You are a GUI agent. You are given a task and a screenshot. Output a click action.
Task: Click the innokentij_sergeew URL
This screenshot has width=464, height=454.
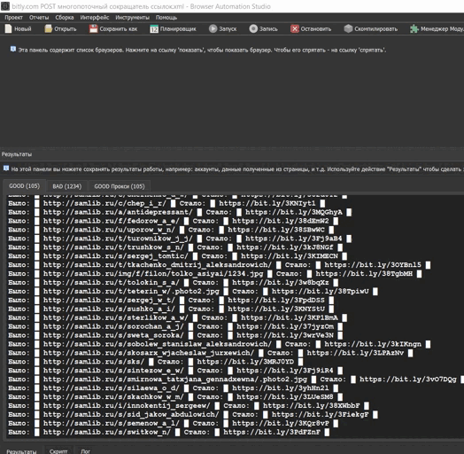pos(127,406)
